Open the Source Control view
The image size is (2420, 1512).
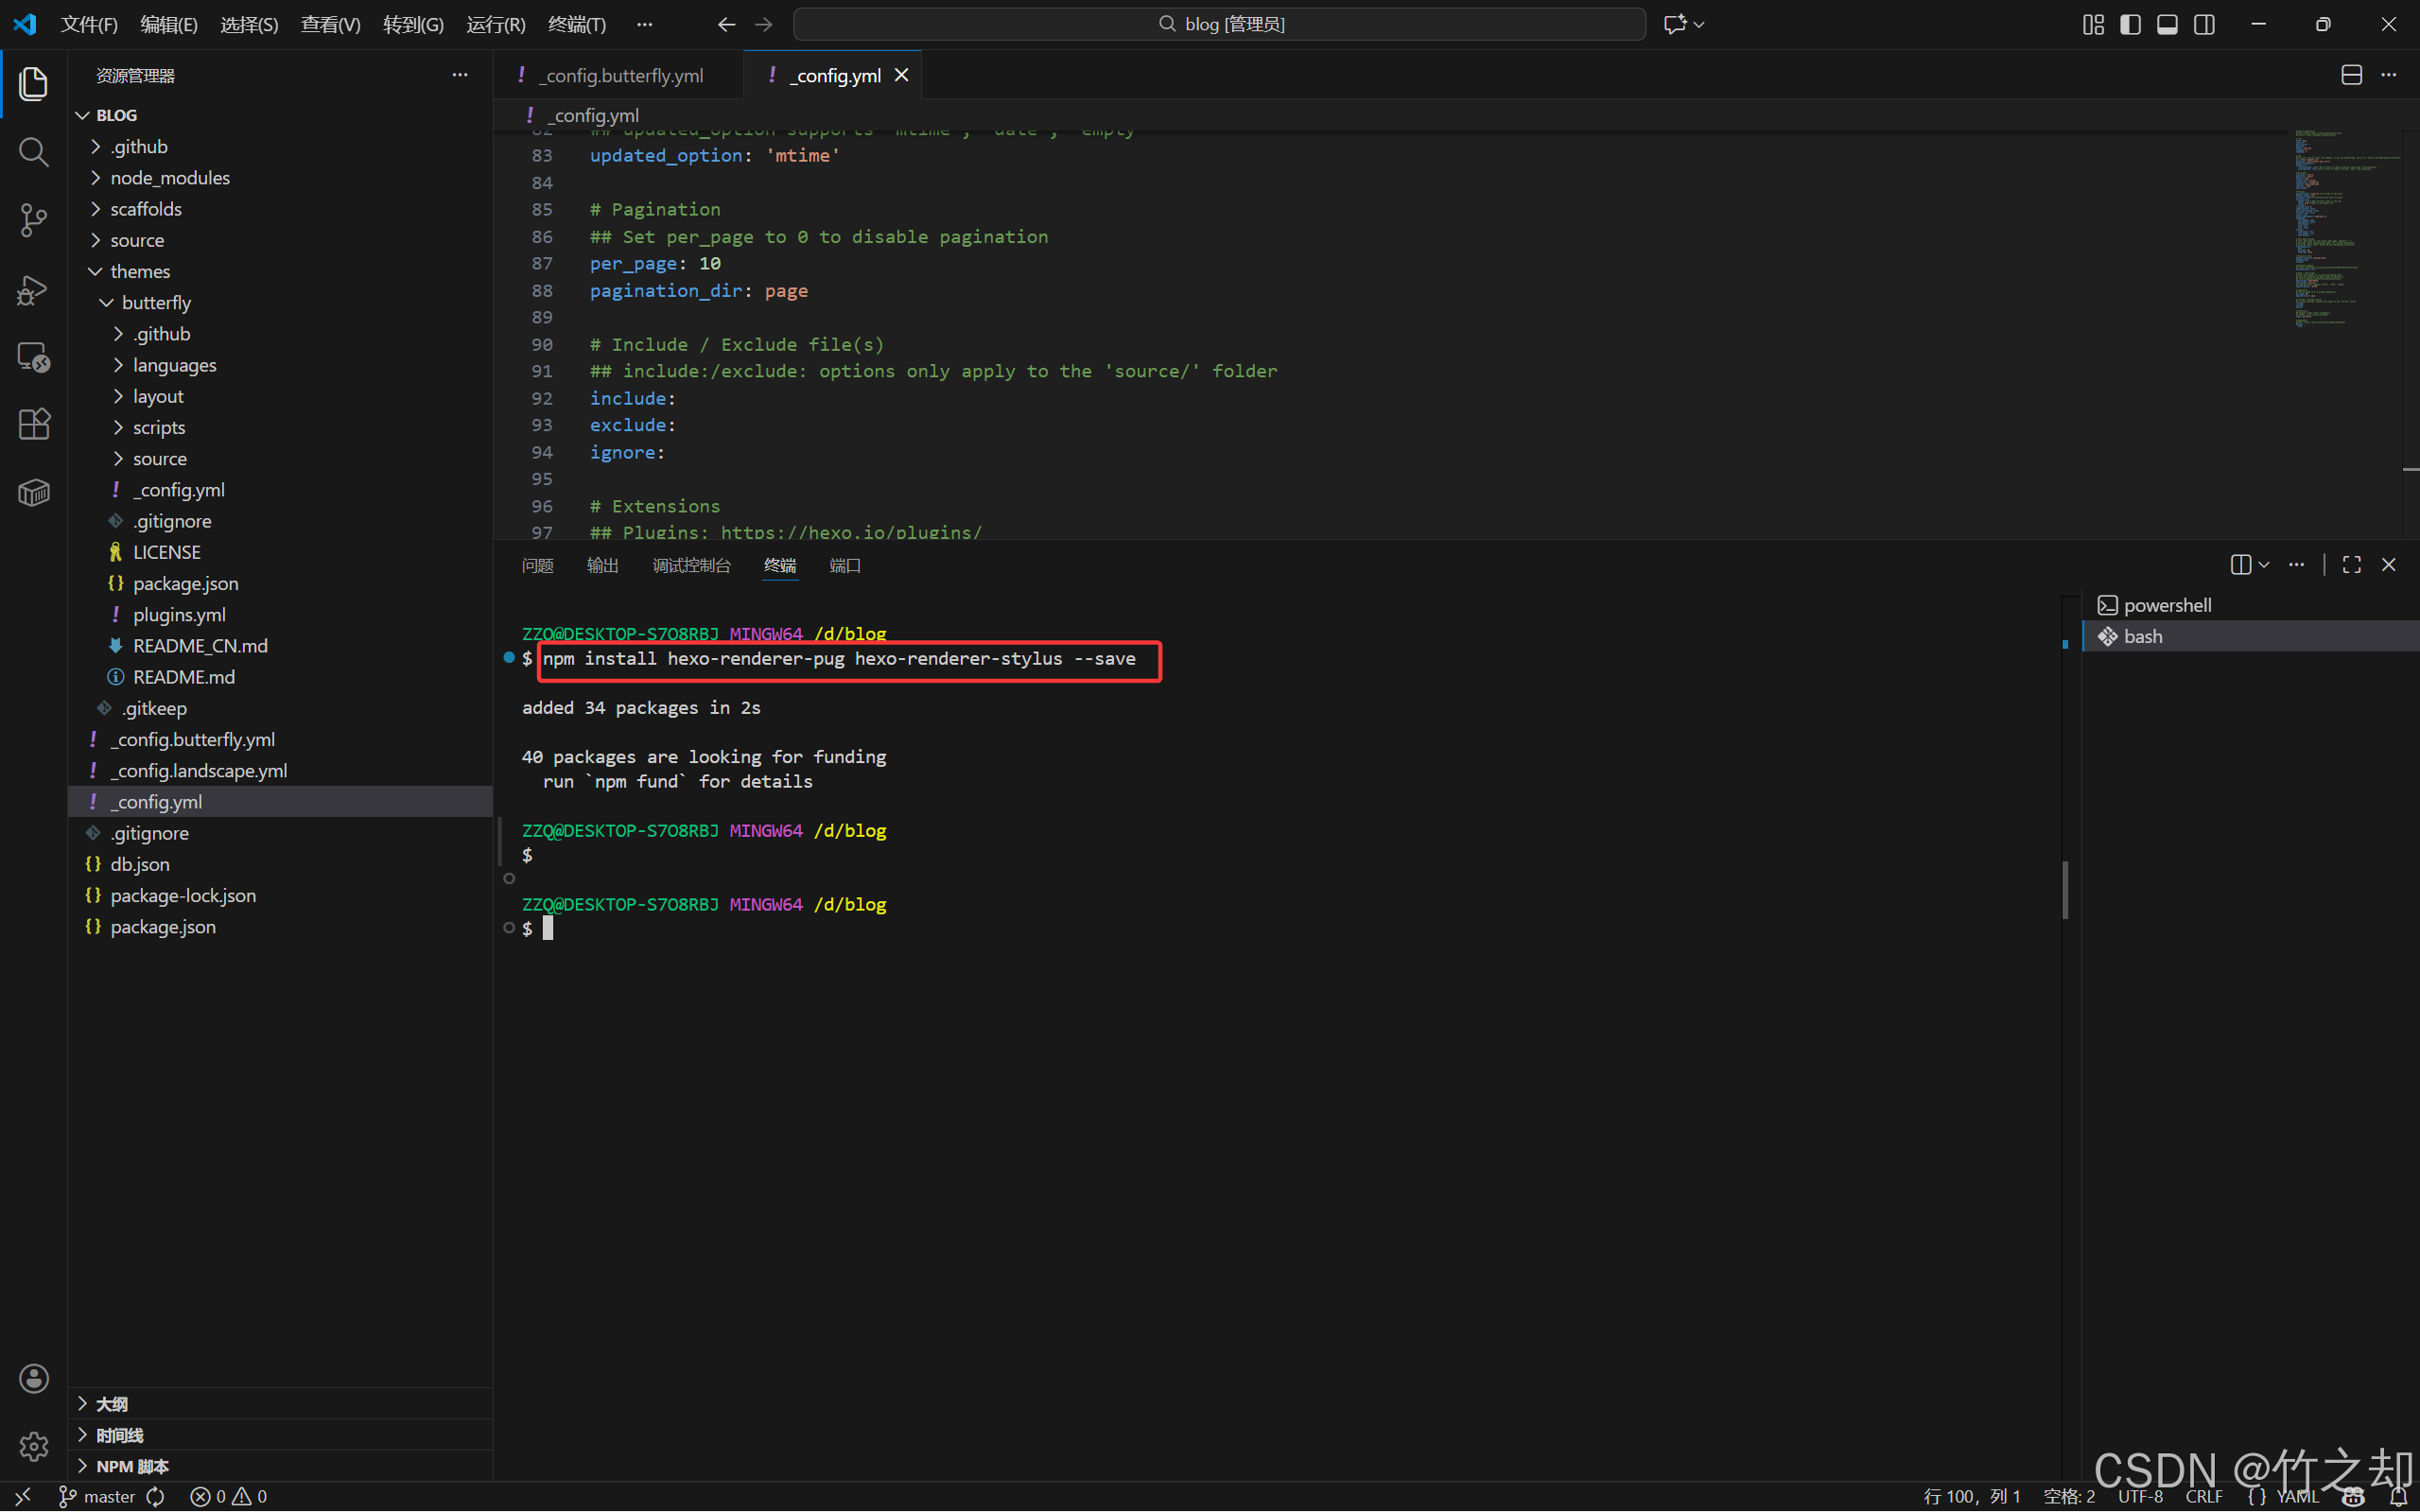(33, 220)
